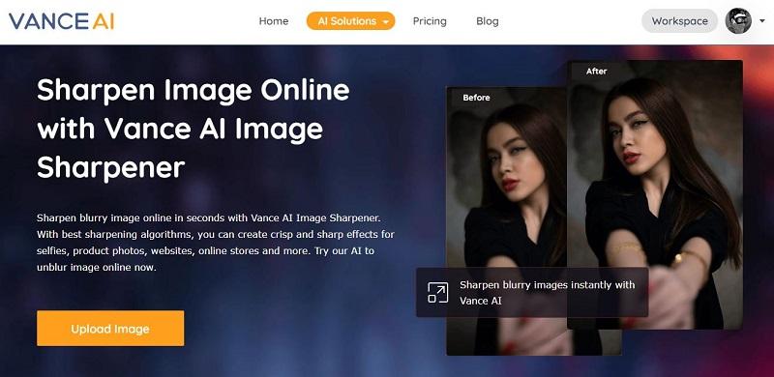Click the VanceAI logo

61,21
